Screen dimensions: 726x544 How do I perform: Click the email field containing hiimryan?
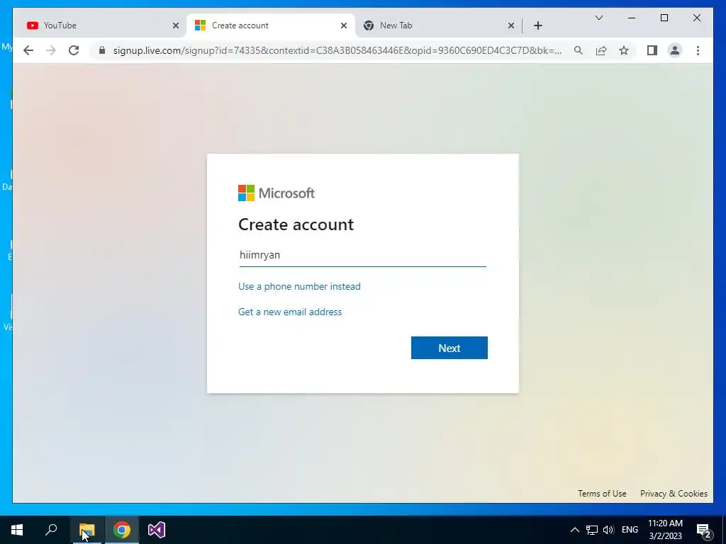pos(362,255)
